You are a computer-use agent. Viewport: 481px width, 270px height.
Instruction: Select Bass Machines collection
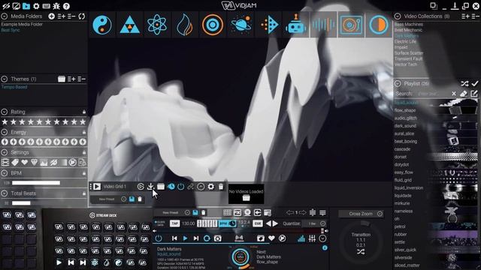tap(408, 24)
